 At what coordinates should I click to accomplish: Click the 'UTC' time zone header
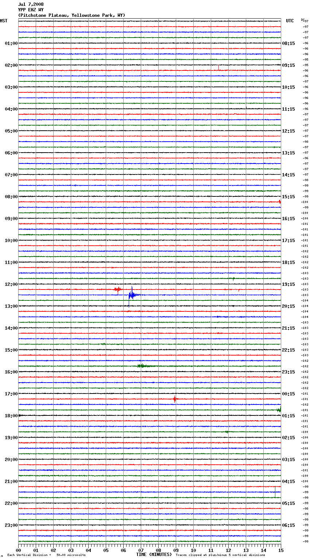[290, 21]
